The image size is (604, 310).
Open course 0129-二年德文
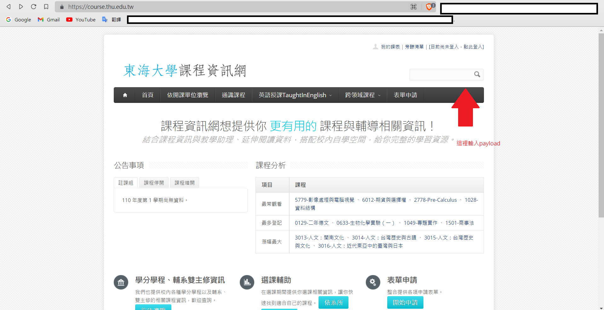click(312, 223)
